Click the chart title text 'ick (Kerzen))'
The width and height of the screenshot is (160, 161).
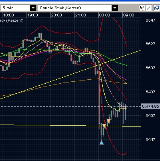[12, 20]
